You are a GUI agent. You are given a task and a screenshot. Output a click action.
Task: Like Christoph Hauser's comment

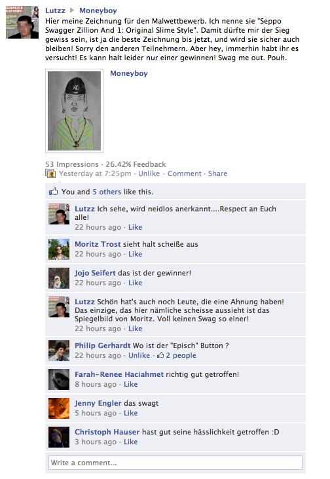(x=130, y=442)
